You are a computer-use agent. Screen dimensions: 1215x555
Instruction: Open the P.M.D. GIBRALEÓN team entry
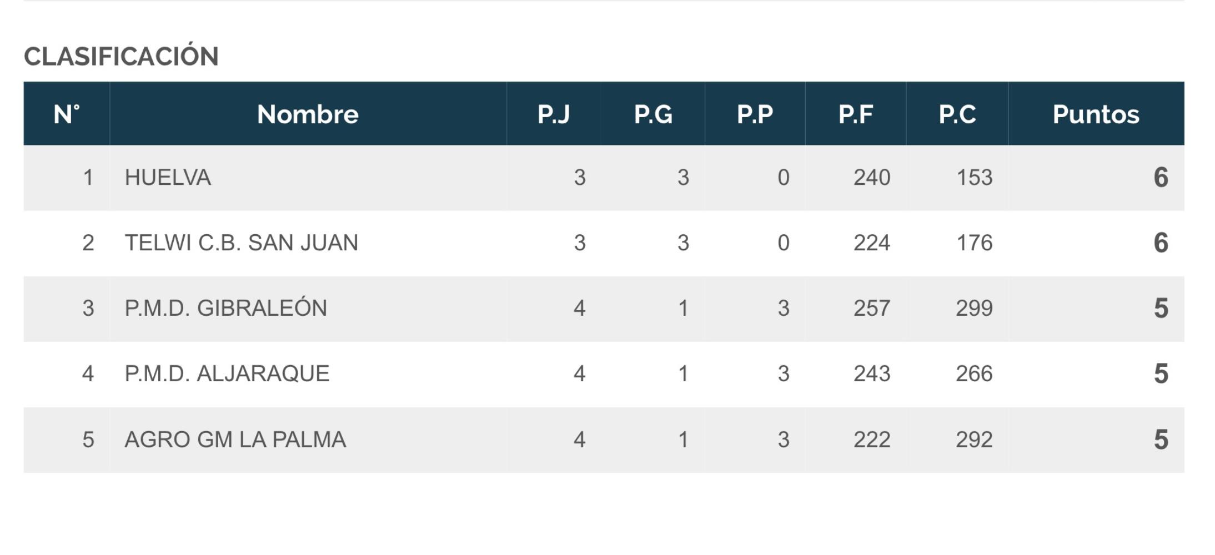click(x=226, y=308)
